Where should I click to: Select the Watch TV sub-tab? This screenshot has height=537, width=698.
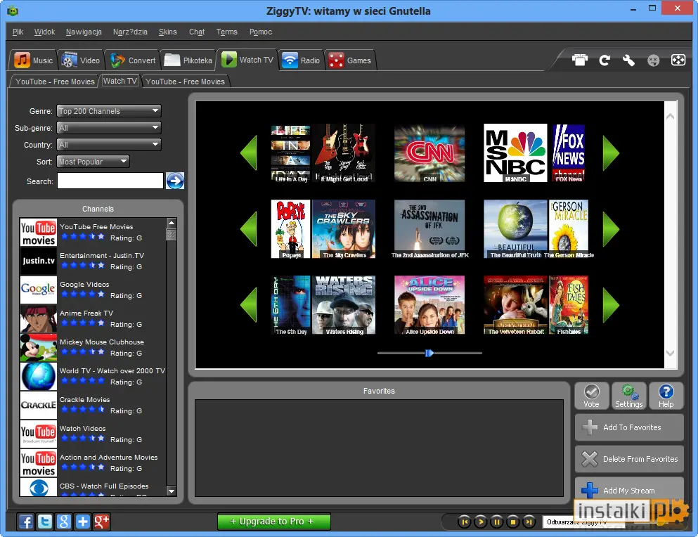click(119, 81)
